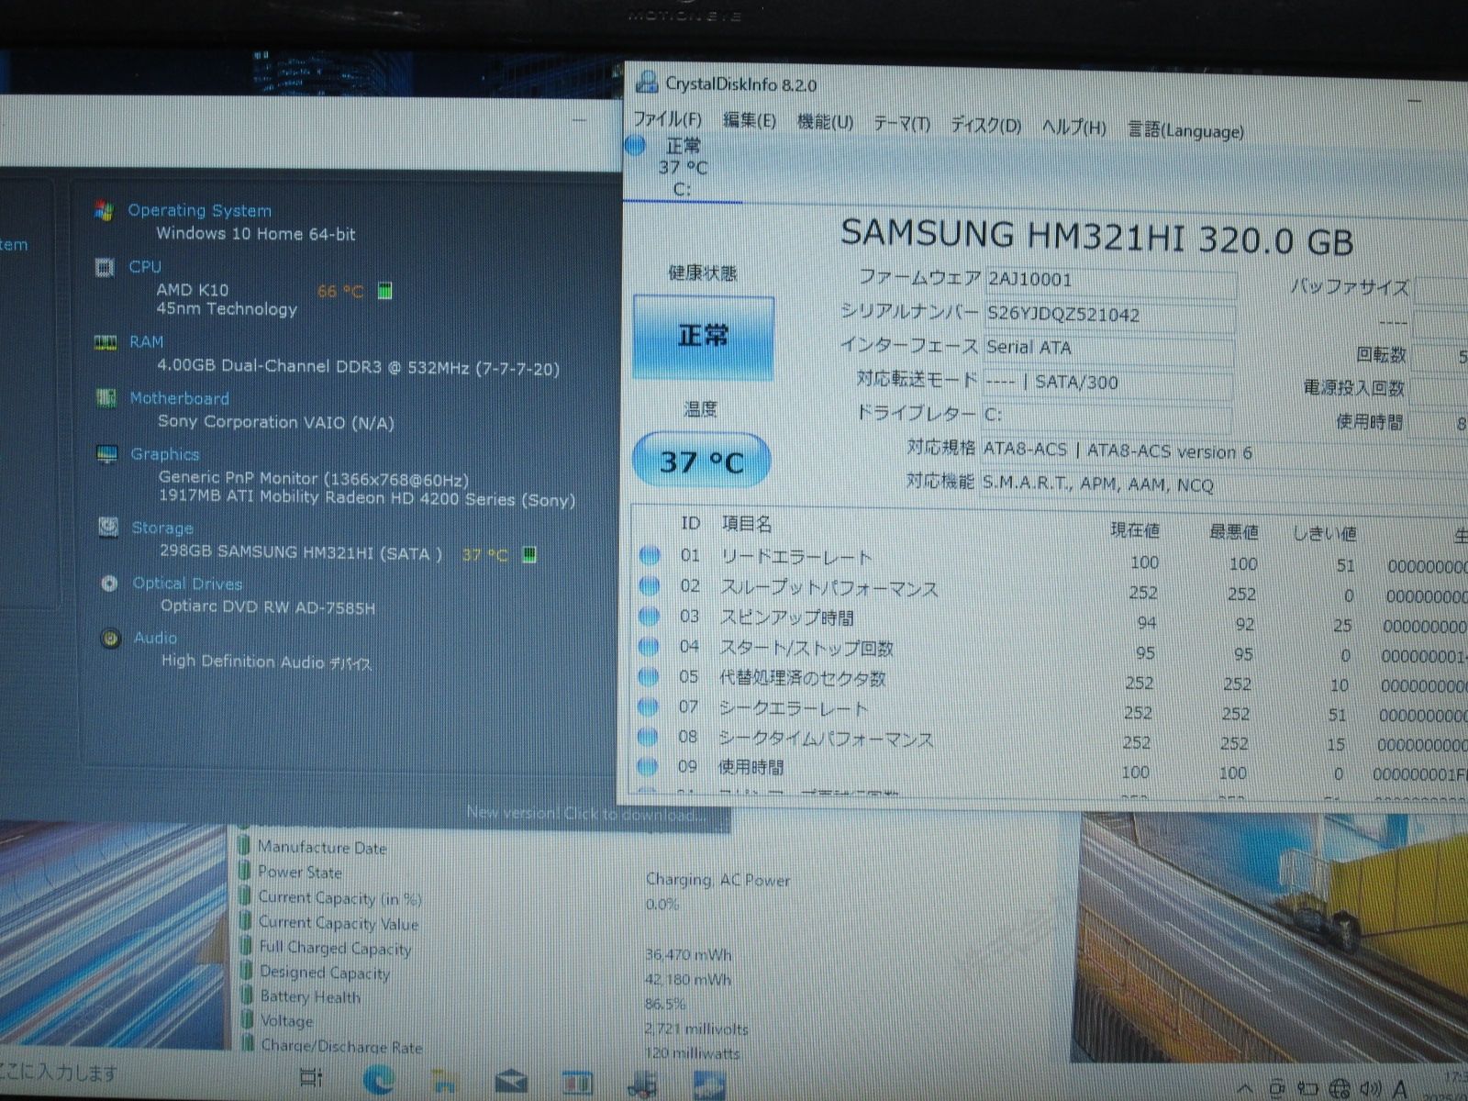Click the volume speaker icon in system tray

1370,1088
